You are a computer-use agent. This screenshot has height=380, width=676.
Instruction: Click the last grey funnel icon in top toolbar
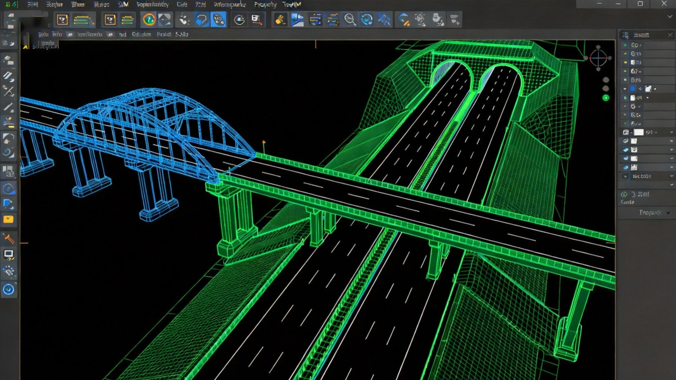coord(455,20)
